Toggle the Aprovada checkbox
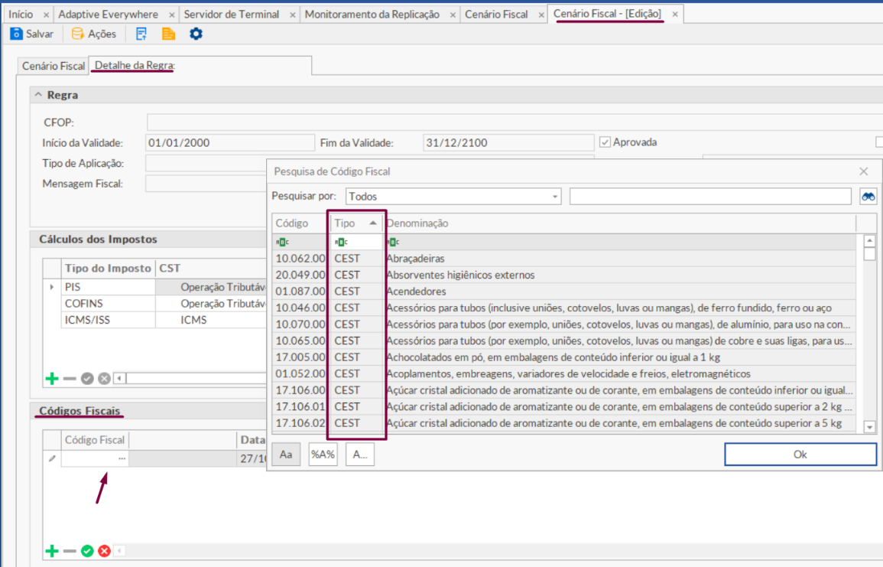This screenshot has height=567, width=883. point(605,142)
